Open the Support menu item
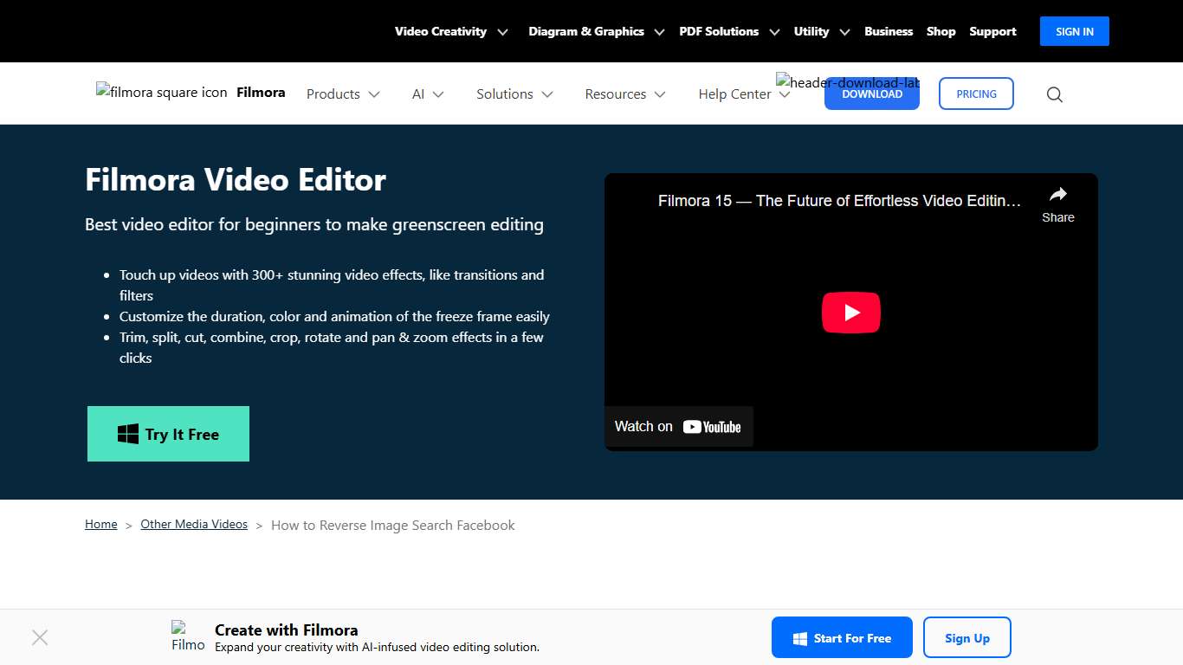The image size is (1183, 665). (x=992, y=31)
